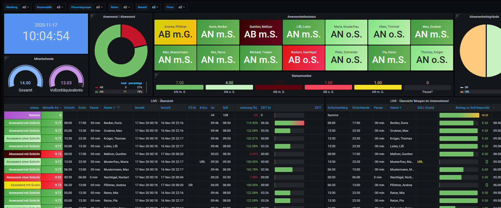Viewport: 501px width, 208px height.
Task: Click the yellow AB m. G. status bar
Action: click(x=378, y=87)
